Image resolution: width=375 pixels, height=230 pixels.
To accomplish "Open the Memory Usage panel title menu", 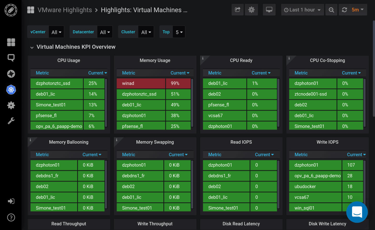I will 155,60.
